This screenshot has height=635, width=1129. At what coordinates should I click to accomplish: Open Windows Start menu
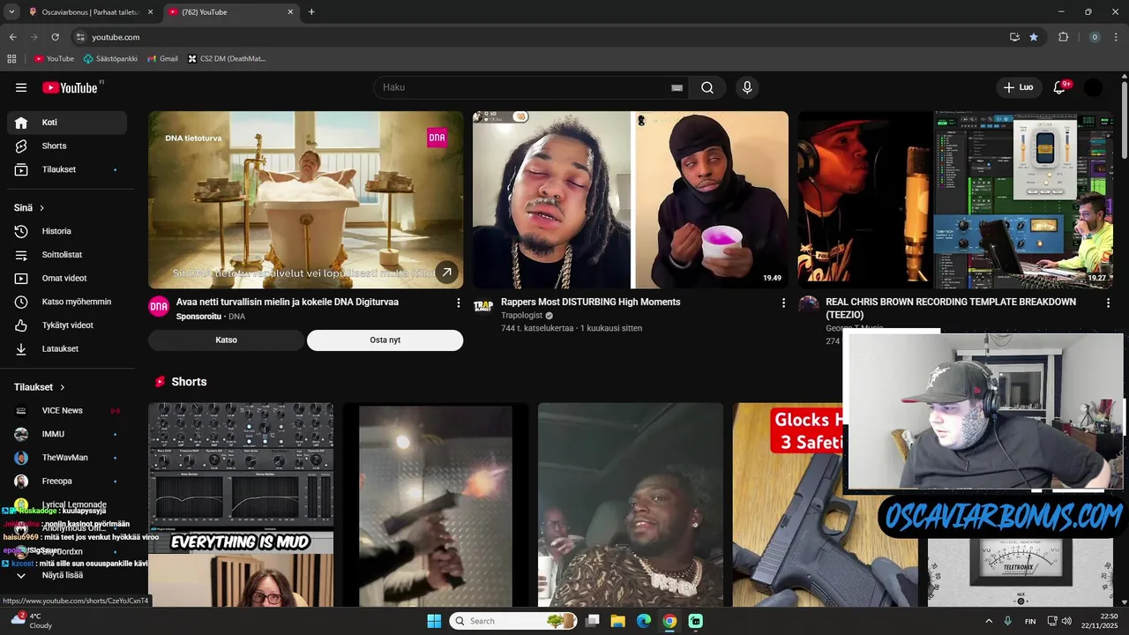(434, 621)
